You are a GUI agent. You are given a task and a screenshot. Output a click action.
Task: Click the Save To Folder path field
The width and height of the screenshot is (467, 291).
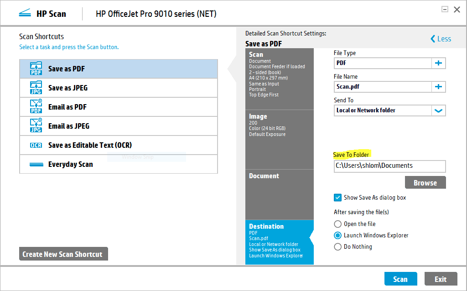(389, 166)
